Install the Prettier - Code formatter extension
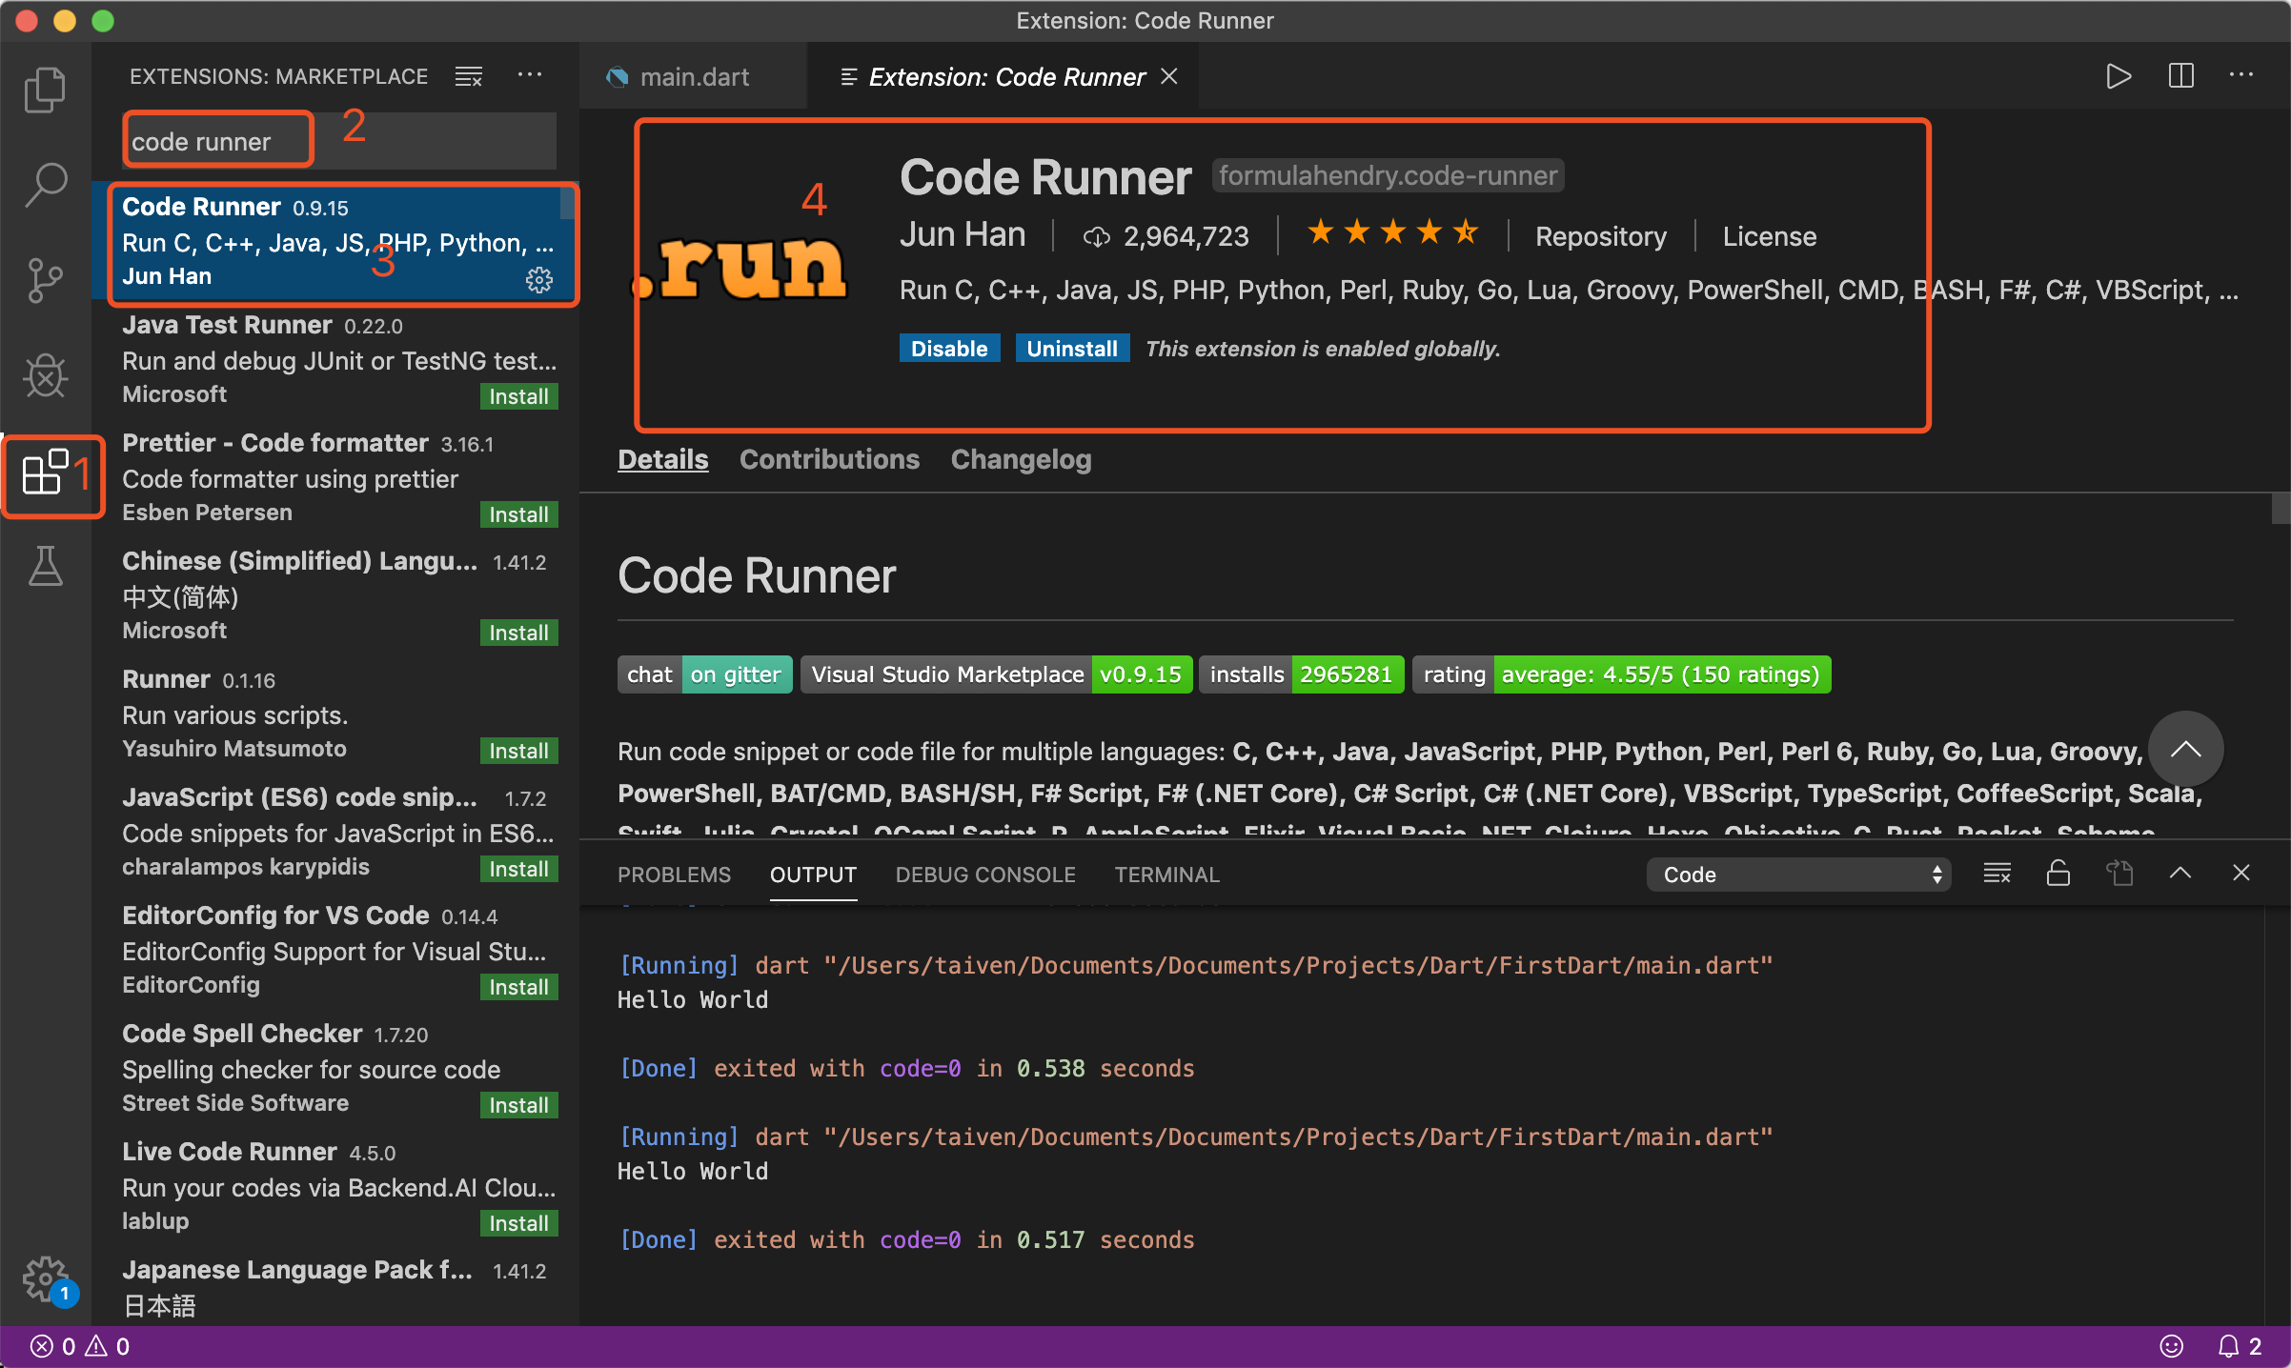 pos(518,514)
